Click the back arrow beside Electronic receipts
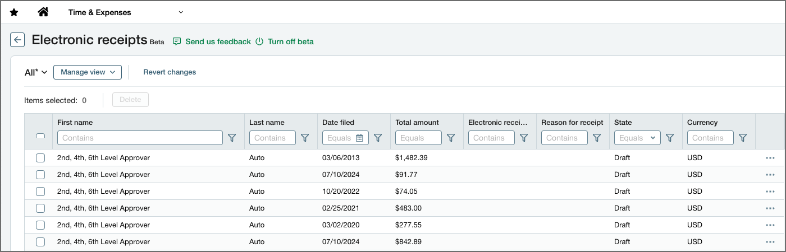This screenshot has height=252, width=786. [x=17, y=40]
